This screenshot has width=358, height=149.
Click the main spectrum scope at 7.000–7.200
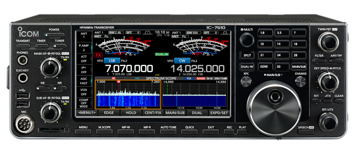pos(128,94)
